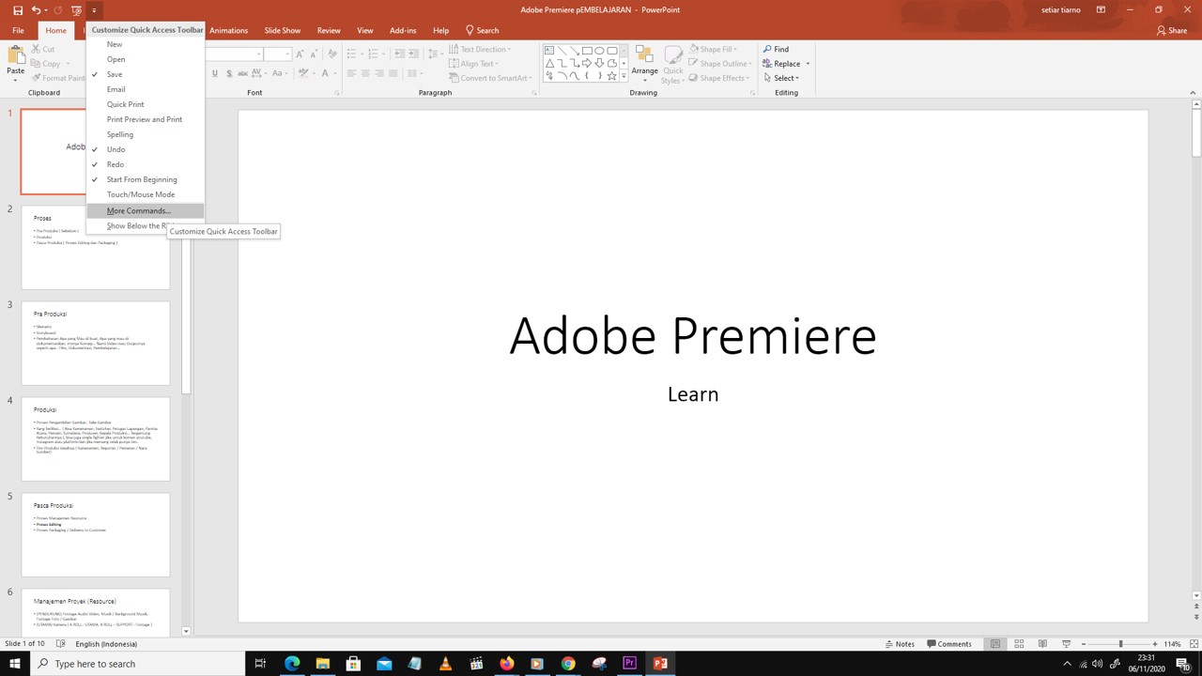The width and height of the screenshot is (1202, 676).
Task: Enable Quick Print in customize menu
Action: point(145,104)
